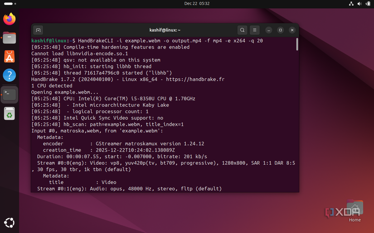Click 'CPU: Intel(R) Core(TM) i5-8350U' line
This screenshot has width=374, height=233.
point(113,99)
